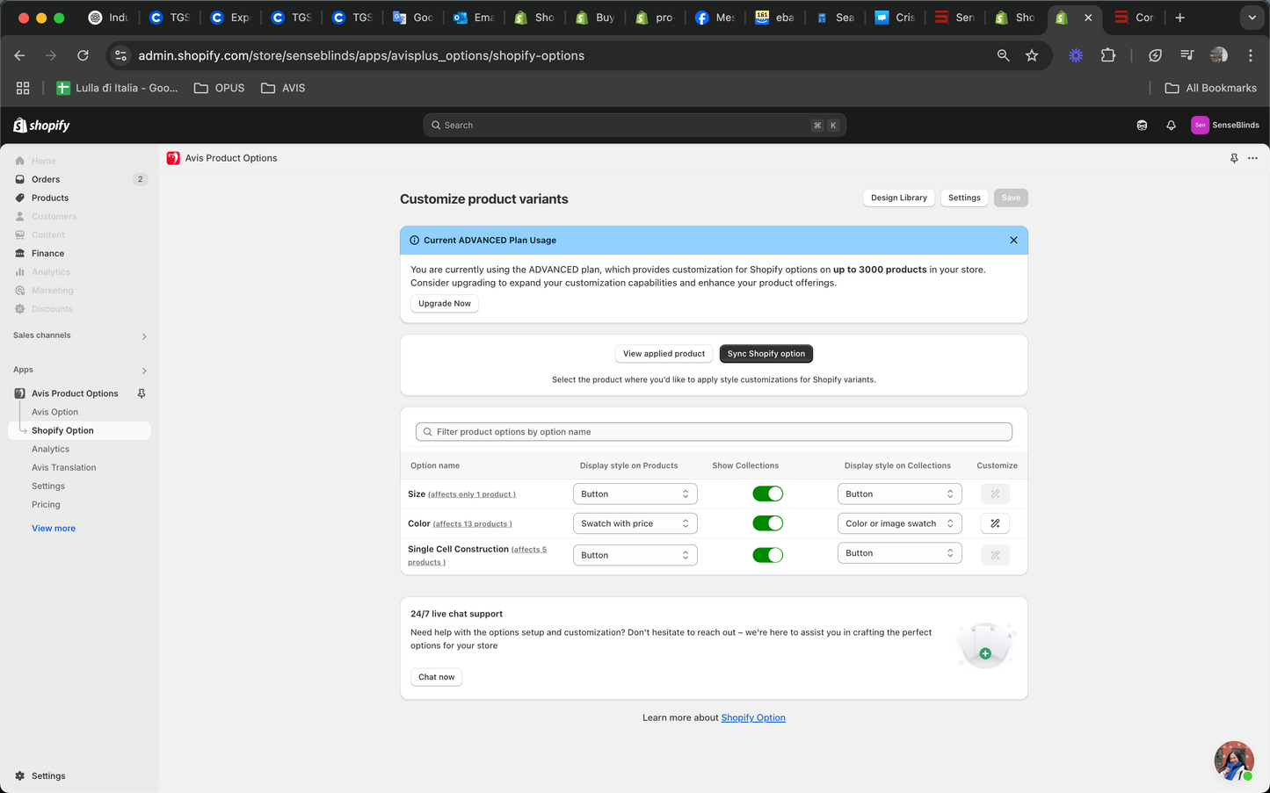Viewport: 1270px width, 793px height.
Task: Bookmark this page with the star icon
Action: [x=1032, y=55]
